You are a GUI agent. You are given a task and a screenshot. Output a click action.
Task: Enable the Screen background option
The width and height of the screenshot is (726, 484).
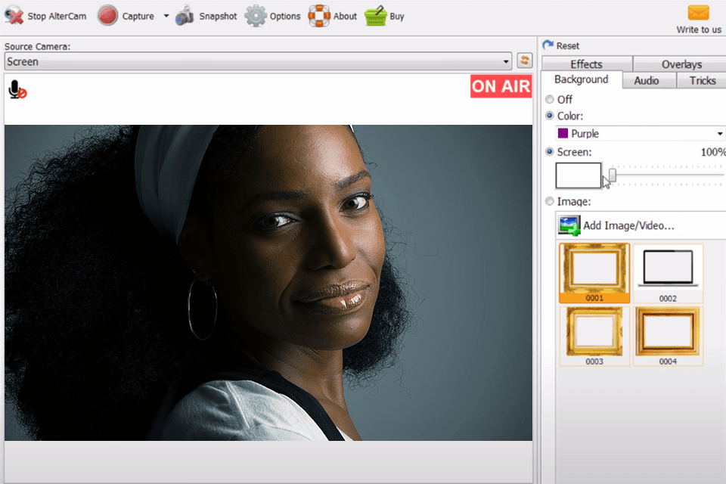click(550, 151)
